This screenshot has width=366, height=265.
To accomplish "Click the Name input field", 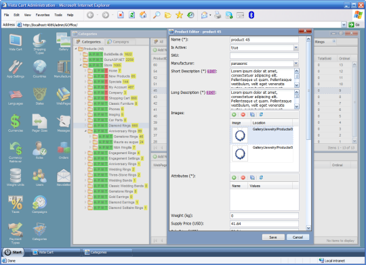I will click(264, 40).
